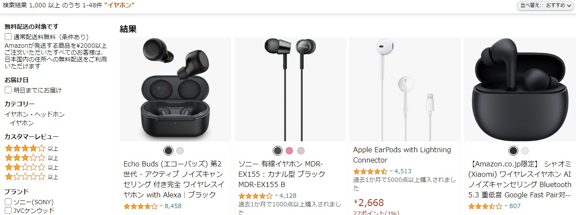Select the イヤホン・ヘッドホン category
This screenshot has height=215, width=576.
tap(34, 114)
